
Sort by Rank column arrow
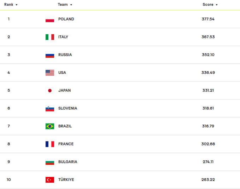point(17,5)
